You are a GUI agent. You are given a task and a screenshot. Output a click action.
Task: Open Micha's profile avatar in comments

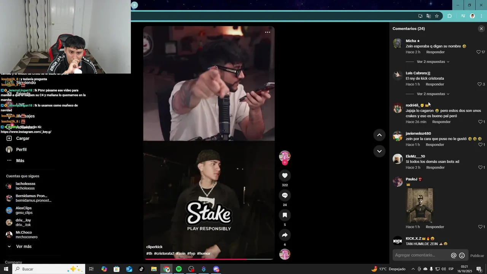tap(398, 43)
